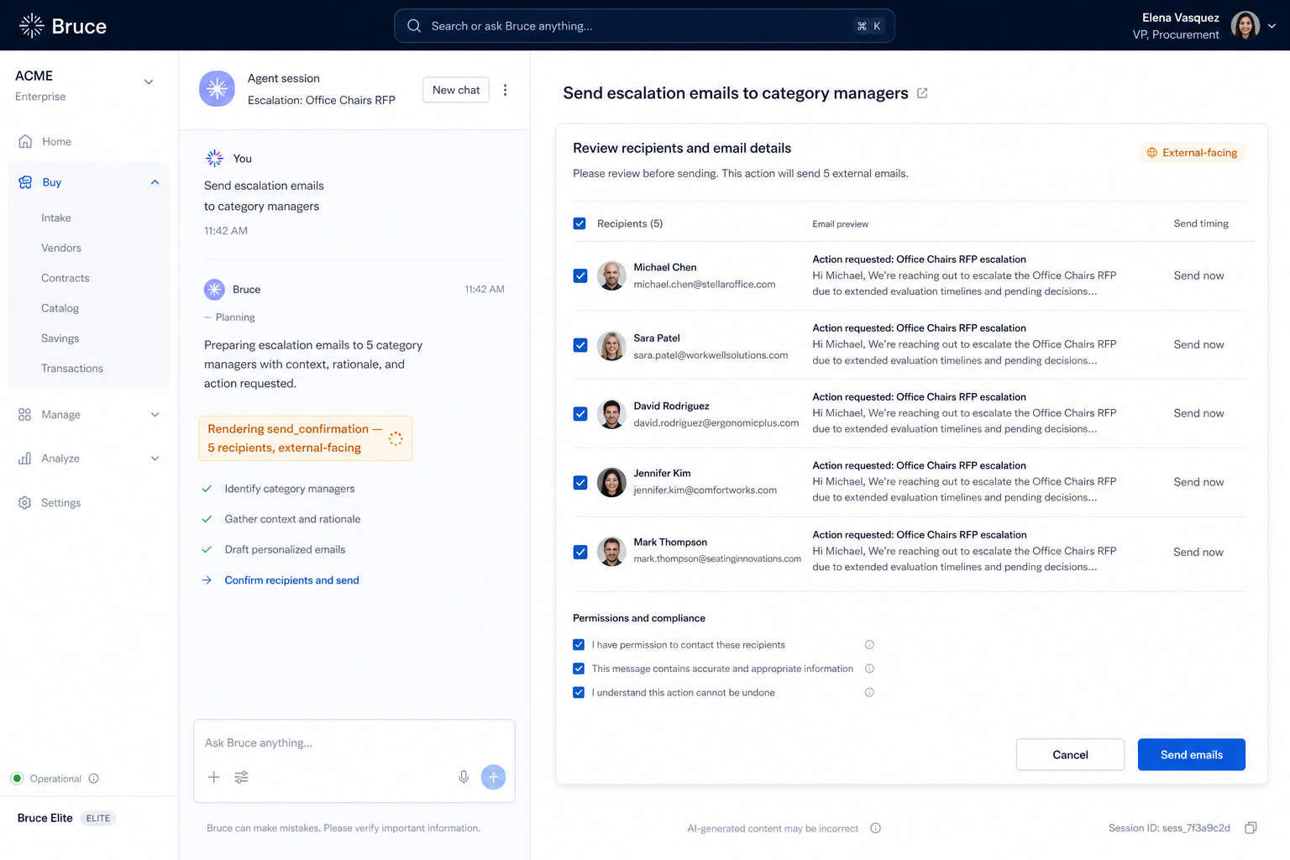The image size is (1290, 860).
Task: Click the Agent session avatar icon
Action: 217,88
